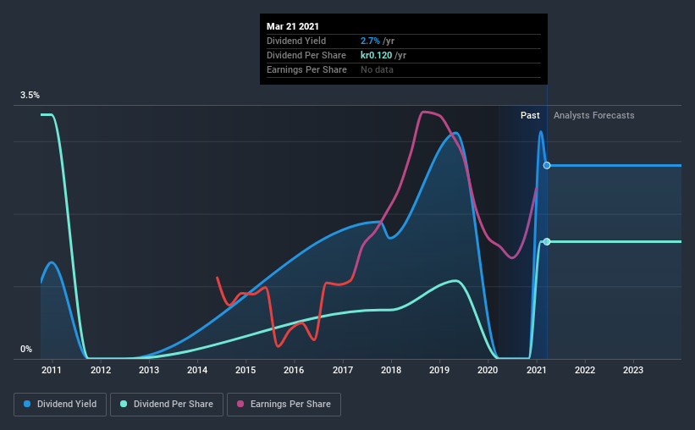Image resolution: width=695 pixels, height=430 pixels.
Task: Click the 2018 x-axis year label
Action: pyautogui.click(x=391, y=370)
